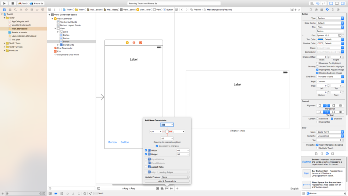Open the Issue navigator warning icon
Viewport: 348px width, 196px height.
click(21, 10)
